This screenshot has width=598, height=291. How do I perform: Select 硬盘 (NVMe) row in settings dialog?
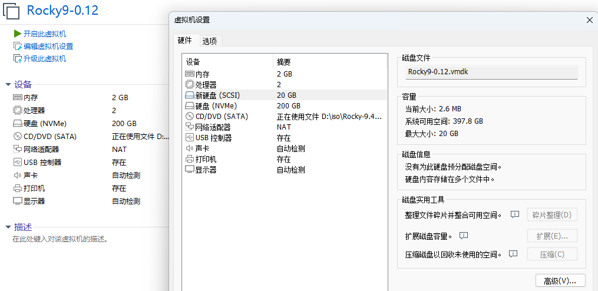tap(285, 105)
